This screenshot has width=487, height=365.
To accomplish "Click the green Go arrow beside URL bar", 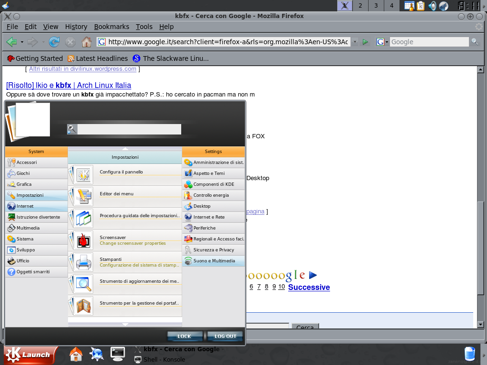I will (365, 42).
